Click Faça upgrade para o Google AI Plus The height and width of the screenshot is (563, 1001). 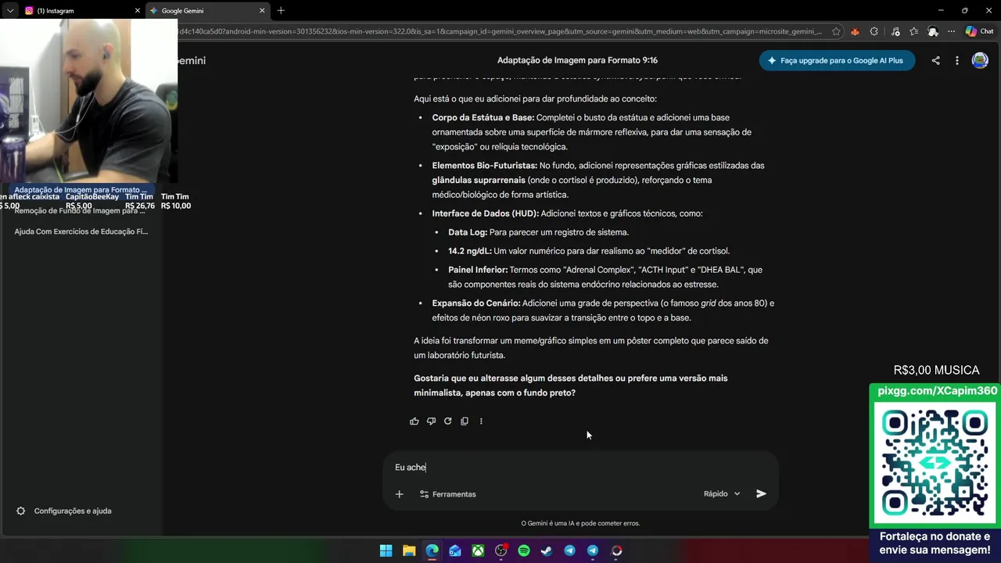coord(837,60)
